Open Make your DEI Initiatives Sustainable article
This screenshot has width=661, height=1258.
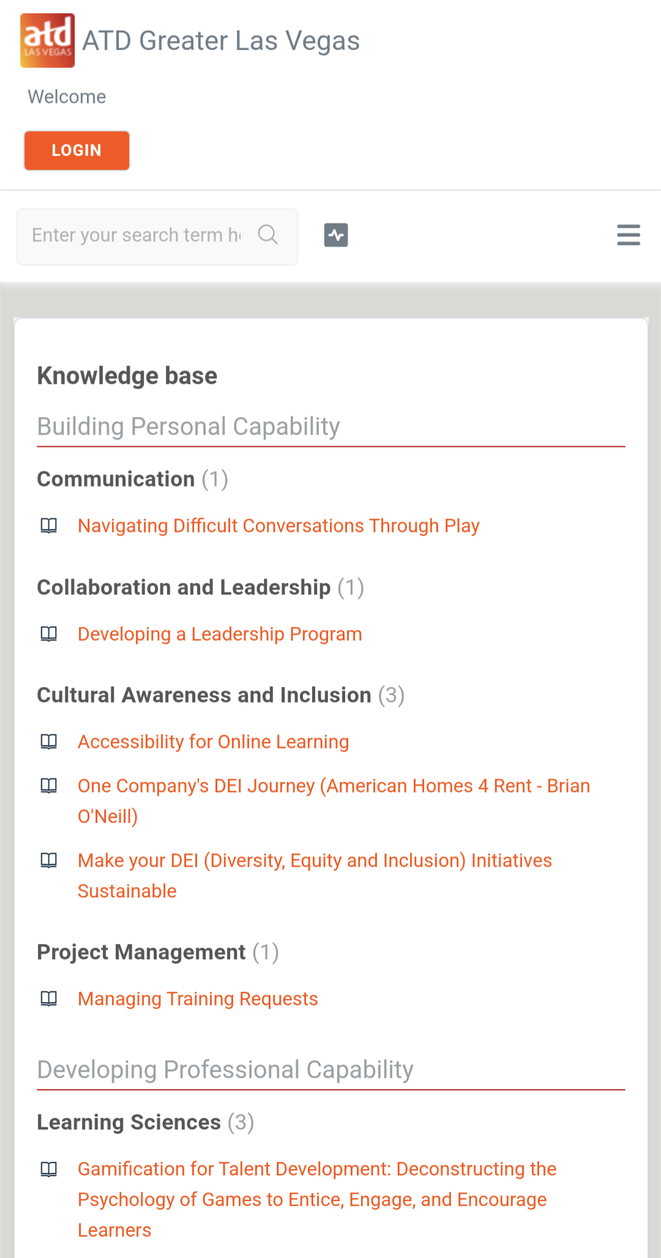[x=315, y=861]
